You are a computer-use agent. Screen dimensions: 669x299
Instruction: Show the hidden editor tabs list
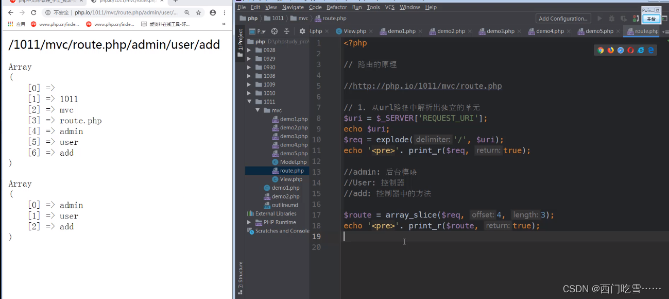coord(664,31)
